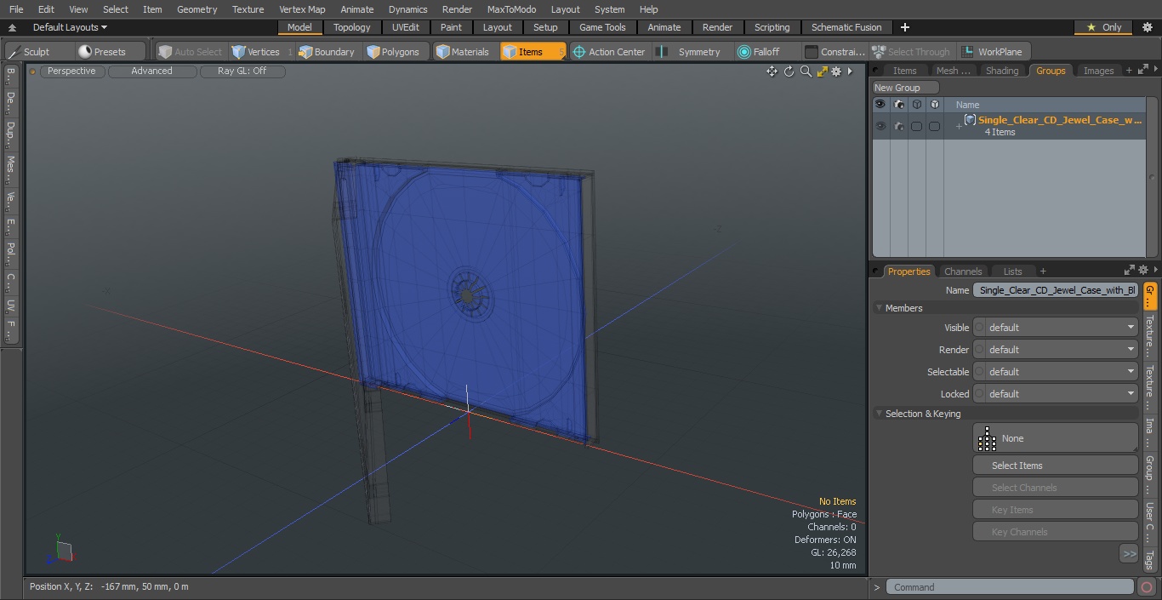Toggle the Only star button
The image size is (1162, 600).
click(x=1102, y=27)
